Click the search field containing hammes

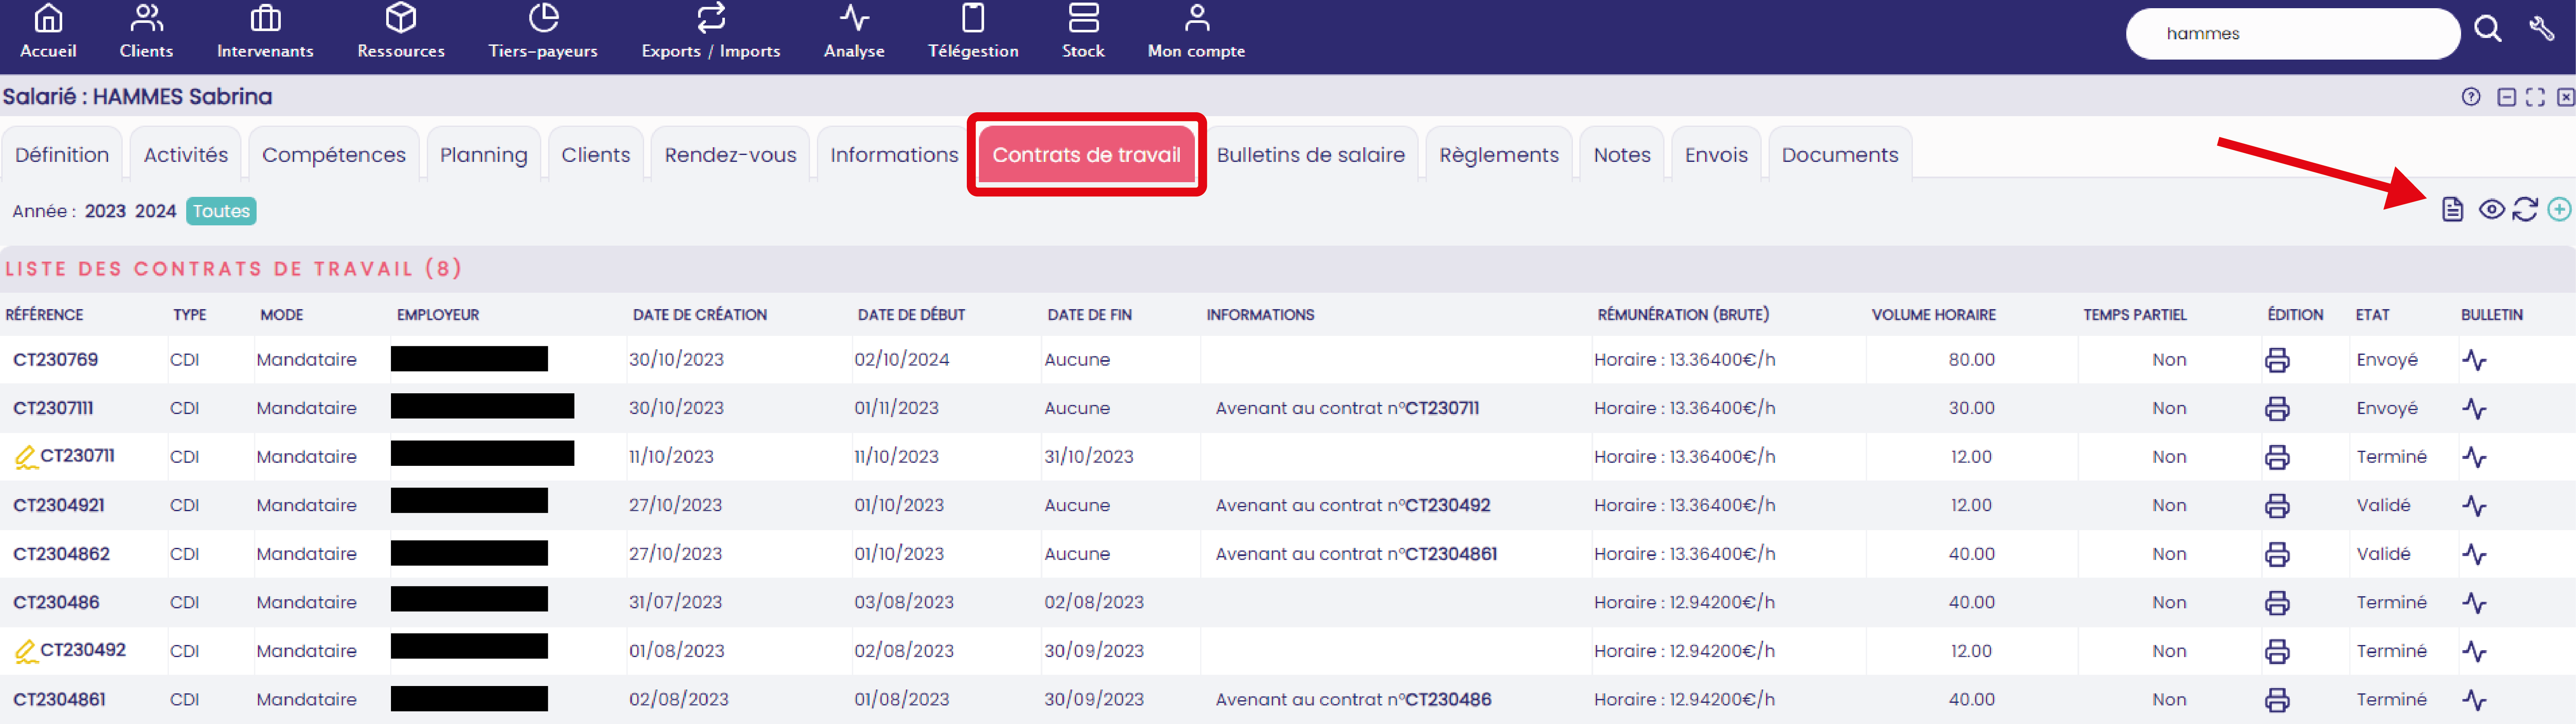[2292, 34]
